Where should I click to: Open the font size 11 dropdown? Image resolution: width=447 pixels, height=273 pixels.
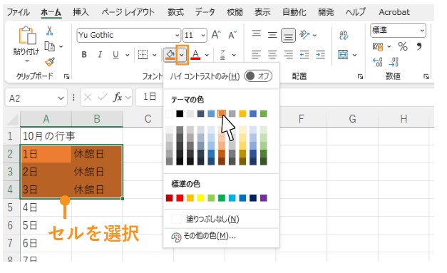pyautogui.click(x=203, y=36)
